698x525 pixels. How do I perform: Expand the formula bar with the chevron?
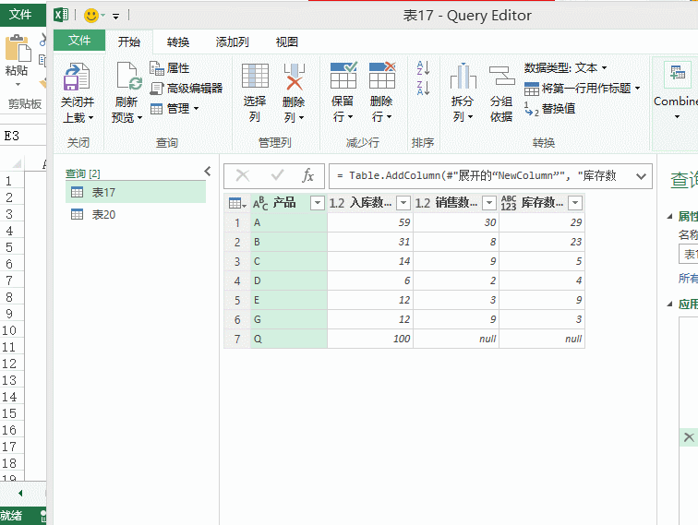641,176
